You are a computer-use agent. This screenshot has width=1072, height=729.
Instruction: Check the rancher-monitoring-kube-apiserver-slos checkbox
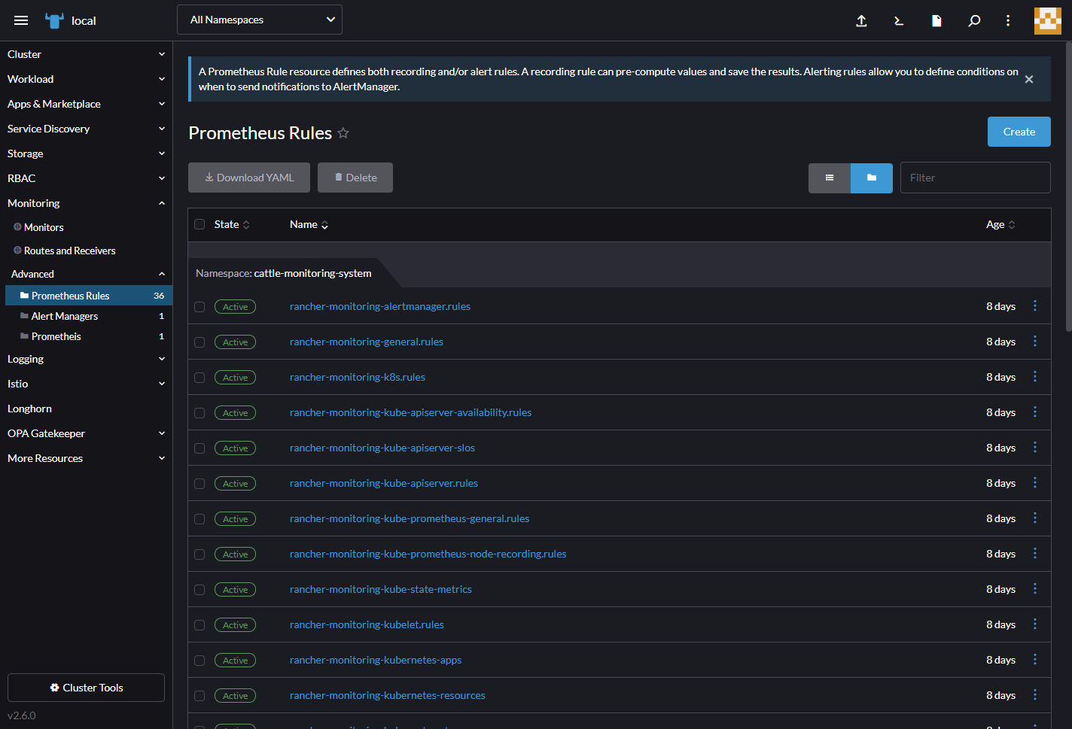coord(199,448)
